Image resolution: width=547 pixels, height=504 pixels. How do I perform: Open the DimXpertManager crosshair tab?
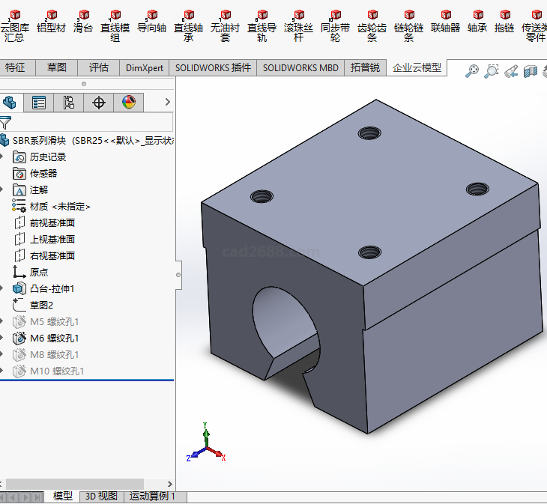click(x=98, y=103)
